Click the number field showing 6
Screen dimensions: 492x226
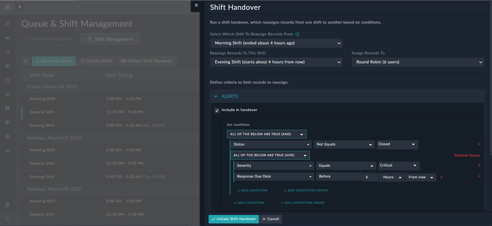370,177
